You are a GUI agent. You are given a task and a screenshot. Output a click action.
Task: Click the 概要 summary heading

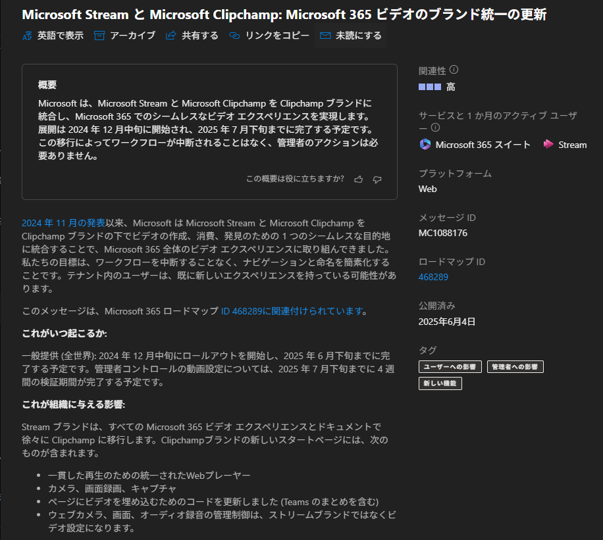click(x=47, y=85)
